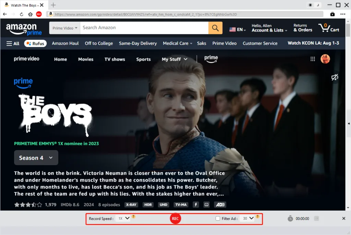The image size is (351, 235).
Task: Click the user profile avatar
Action: [x=325, y=59]
